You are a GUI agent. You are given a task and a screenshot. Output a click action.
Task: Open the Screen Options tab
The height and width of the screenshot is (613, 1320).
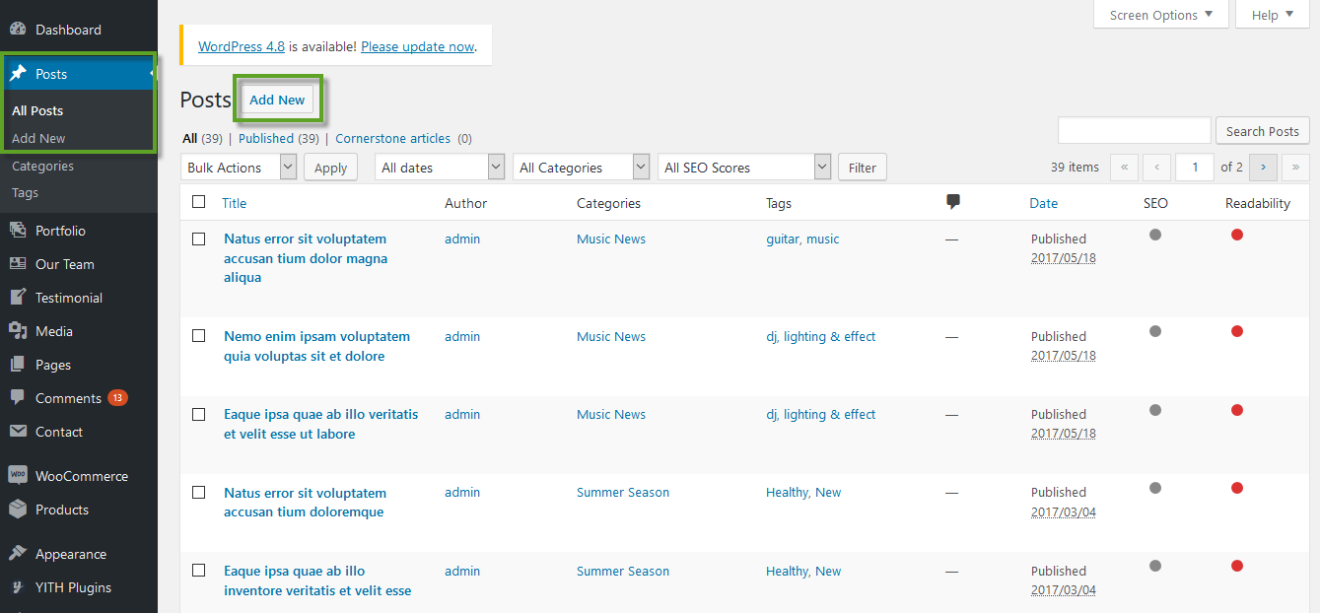click(x=1160, y=15)
